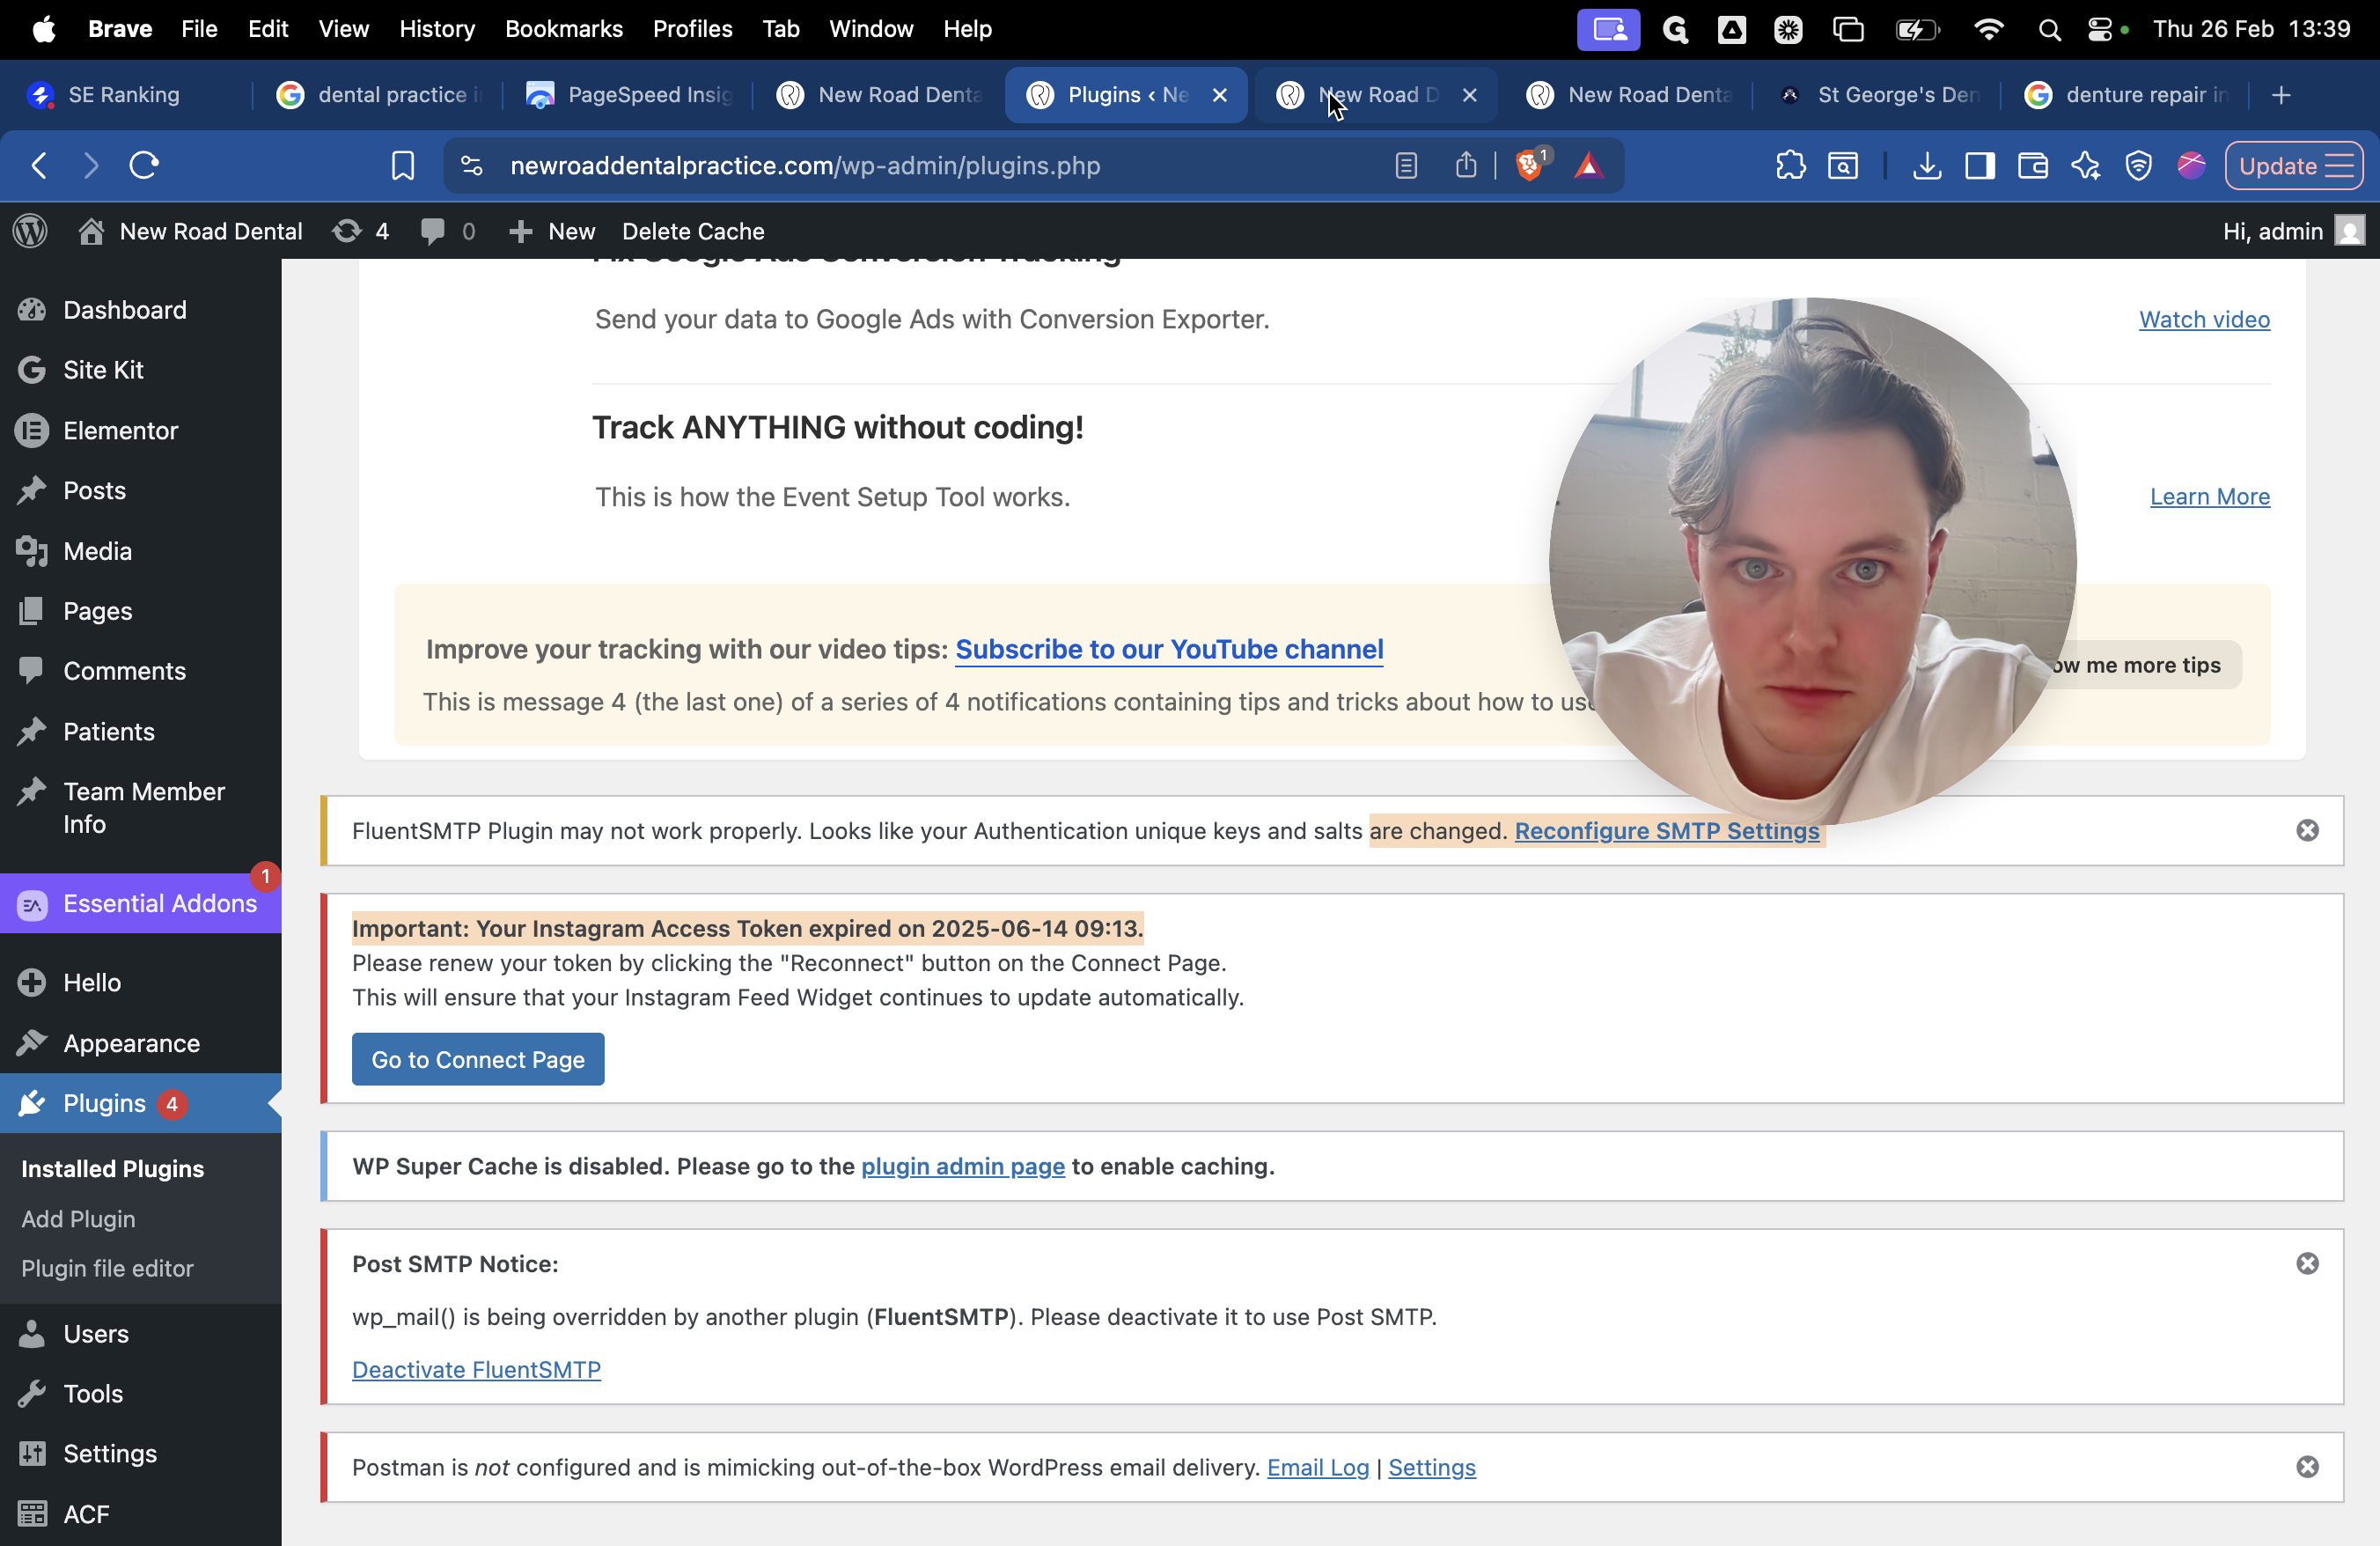Open the Bookmarks menu in menu bar

click(x=563, y=29)
